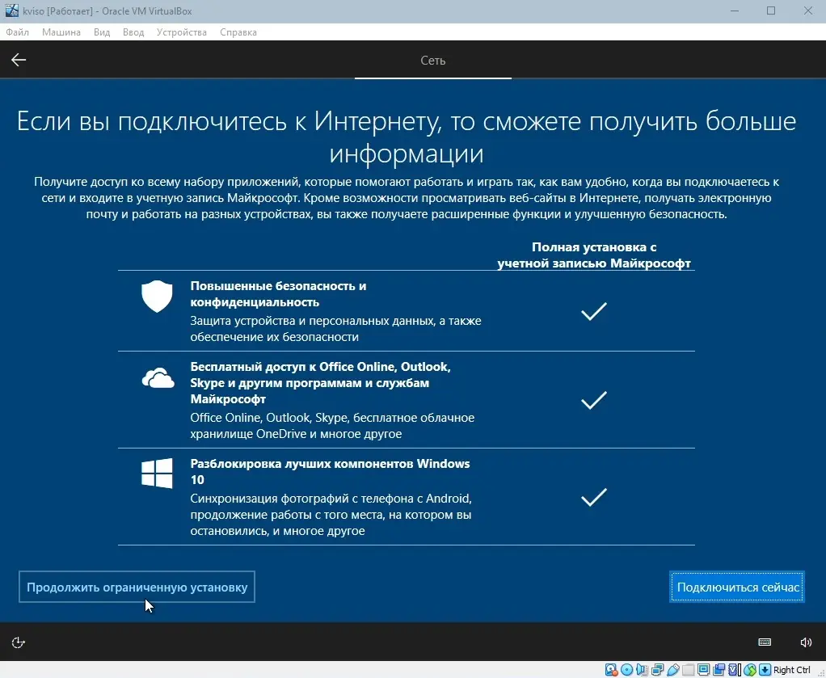The height and width of the screenshot is (678, 826).
Task: Minimize the VirtualBox window
Action: point(735,11)
